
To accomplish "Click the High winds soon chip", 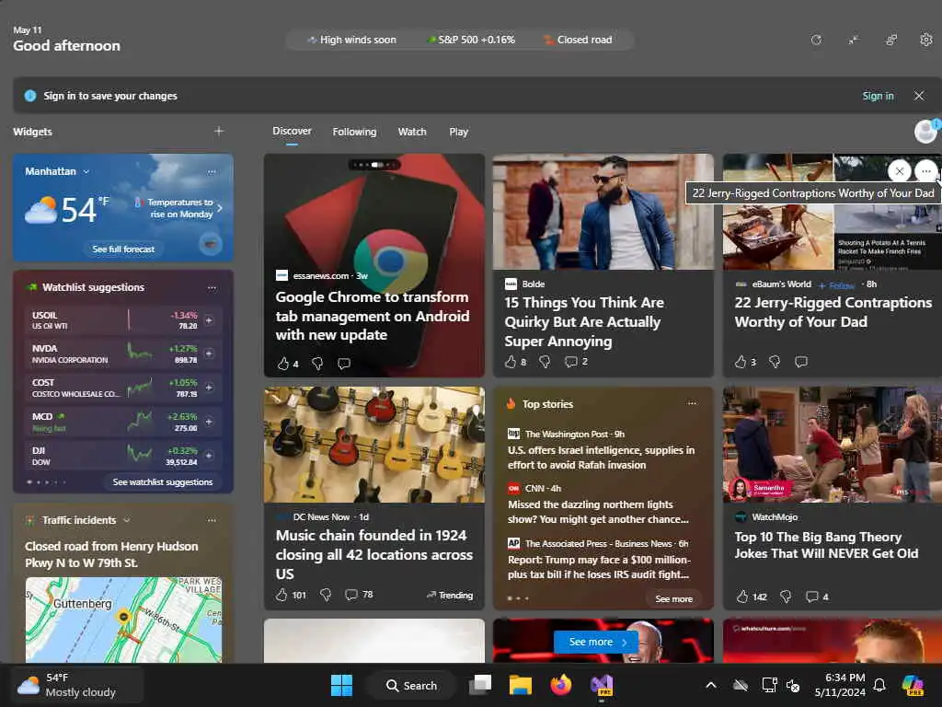I will coord(351,40).
